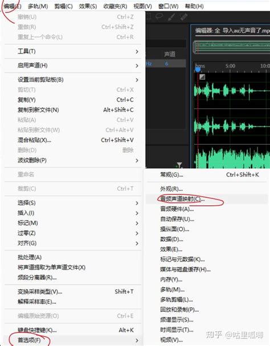Image resolution: width=270 pixels, height=346 pixels.
Task: Open the 多轨(M) menu
Action: (38, 6)
